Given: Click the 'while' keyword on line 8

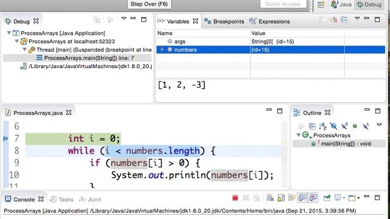Looking at the screenshot, I should (x=81, y=151).
